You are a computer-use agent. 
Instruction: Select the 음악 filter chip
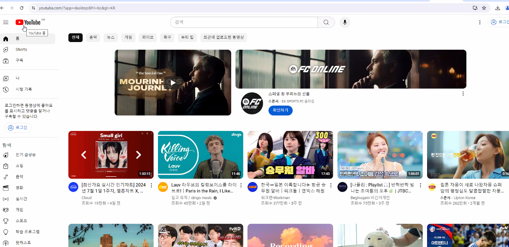tap(93, 38)
